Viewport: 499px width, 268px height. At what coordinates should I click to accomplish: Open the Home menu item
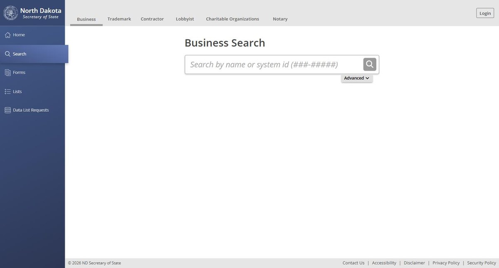coord(32,35)
